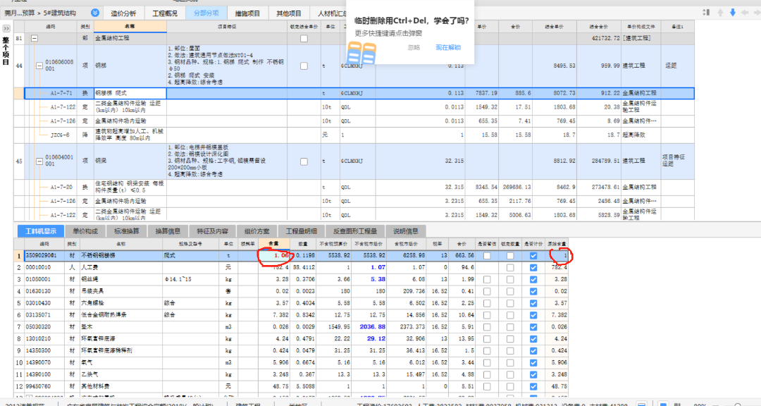761x406 pixels.
Task: Select row JZCG-6 超高降效
Action: click(x=354, y=135)
